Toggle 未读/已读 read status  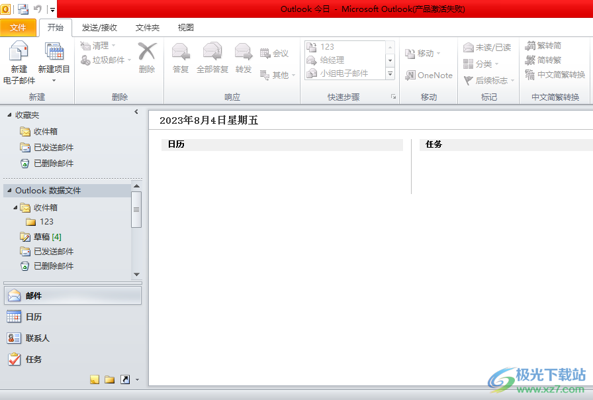pyautogui.click(x=487, y=47)
